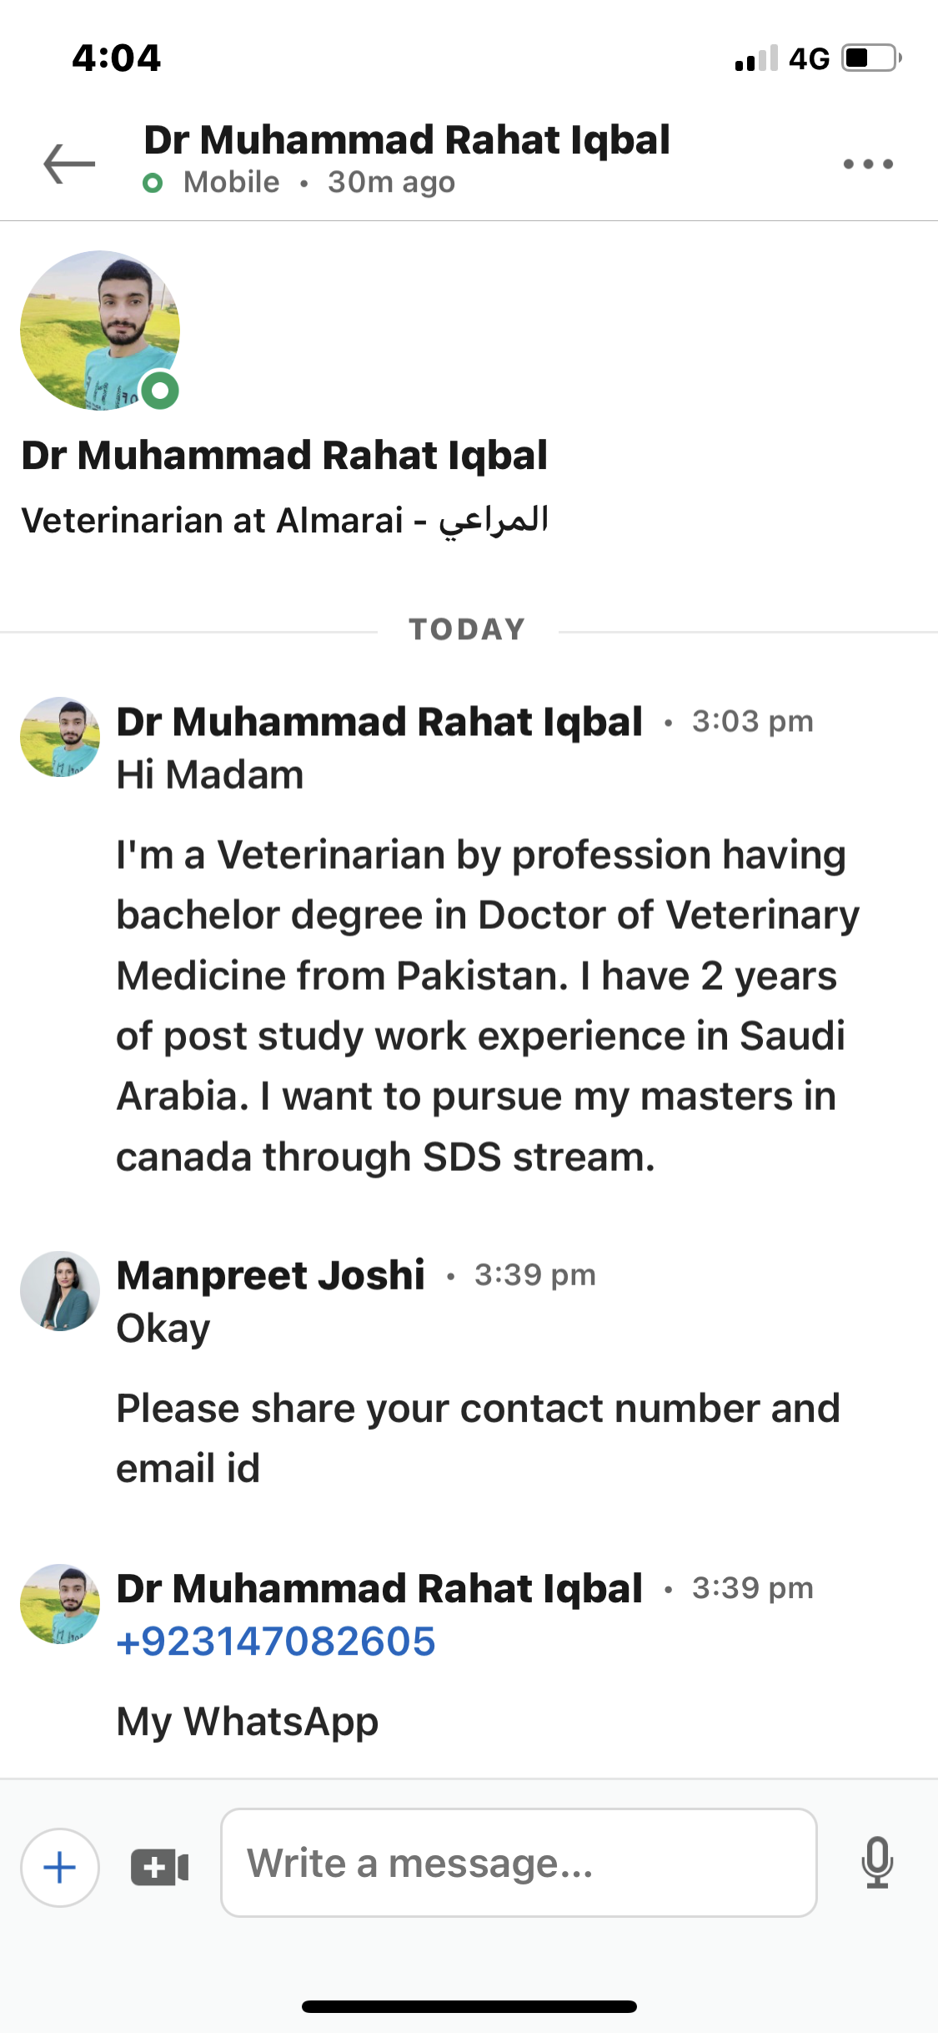Tap the battery icon in status bar
The image size is (938, 2033).
coord(871,58)
